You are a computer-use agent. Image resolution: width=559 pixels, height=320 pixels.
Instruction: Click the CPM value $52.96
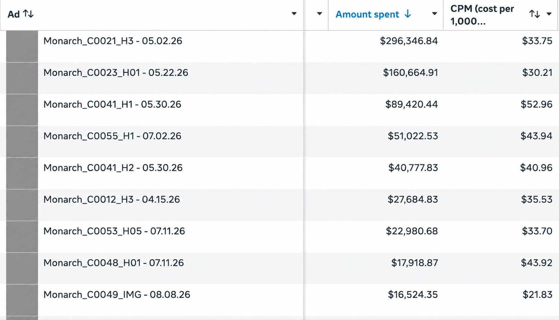(536, 105)
